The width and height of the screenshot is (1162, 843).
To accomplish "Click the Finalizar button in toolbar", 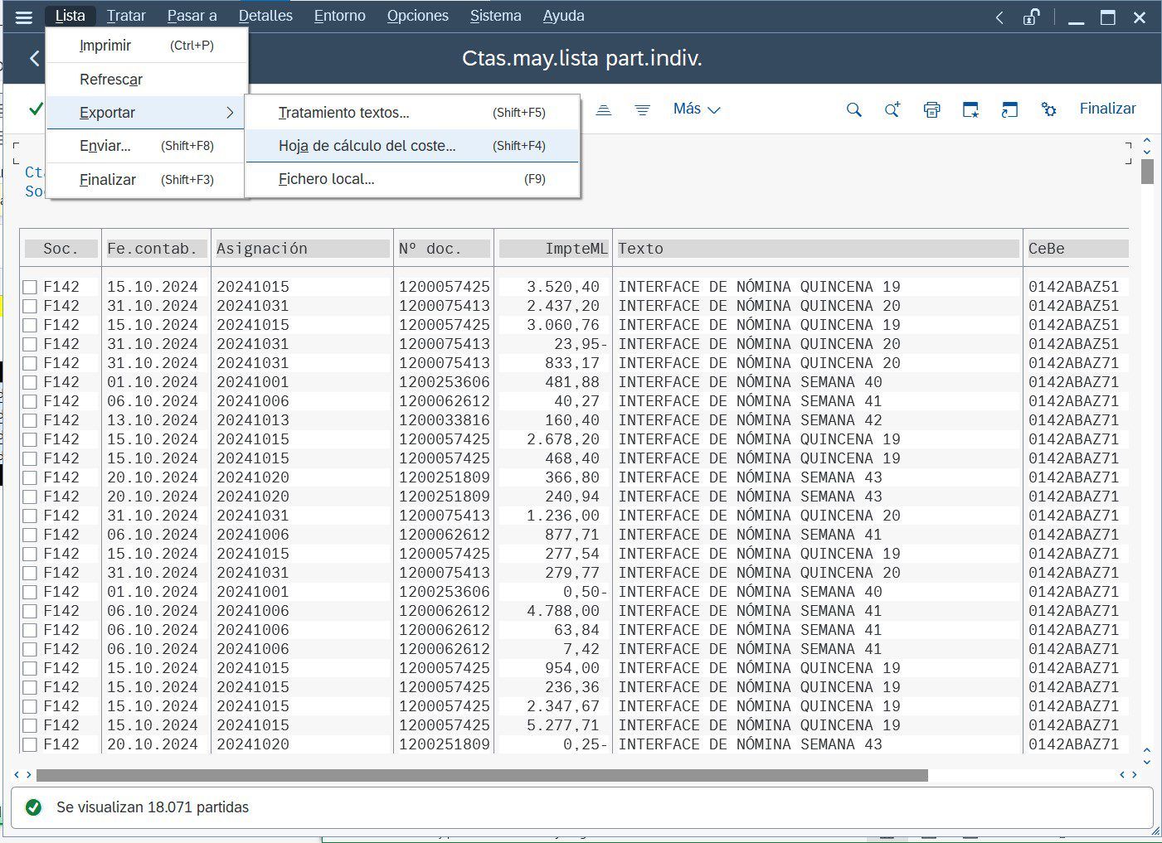I will (1107, 109).
